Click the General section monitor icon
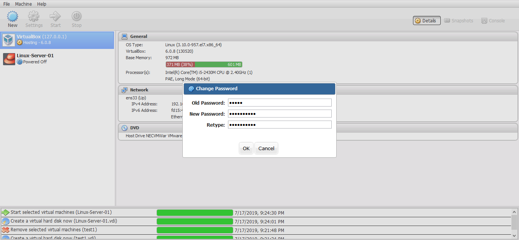The width and height of the screenshot is (519, 240). (124, 36)
